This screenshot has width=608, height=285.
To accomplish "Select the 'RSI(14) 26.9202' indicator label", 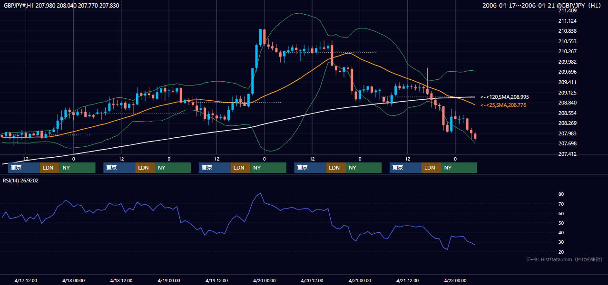I will coord(20,180).
